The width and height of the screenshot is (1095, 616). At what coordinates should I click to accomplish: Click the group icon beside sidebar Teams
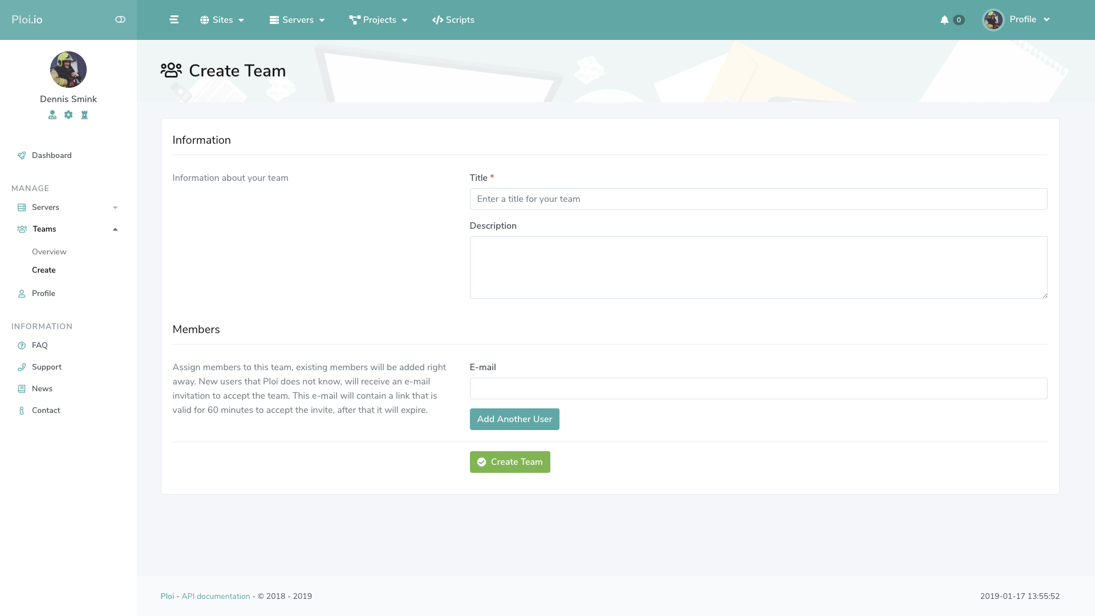tap(22, 229)
